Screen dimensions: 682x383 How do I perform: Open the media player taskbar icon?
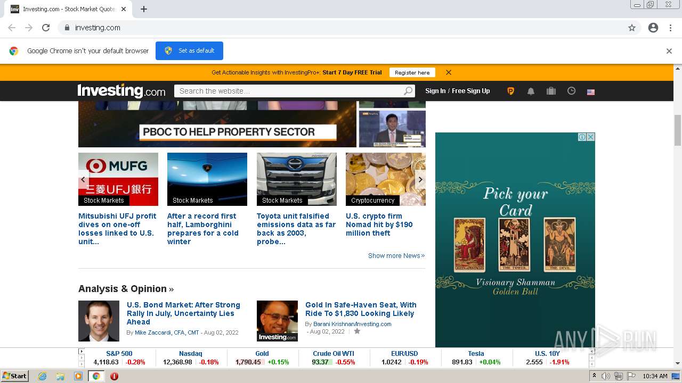pyautogui.click(x=78, y=376)
